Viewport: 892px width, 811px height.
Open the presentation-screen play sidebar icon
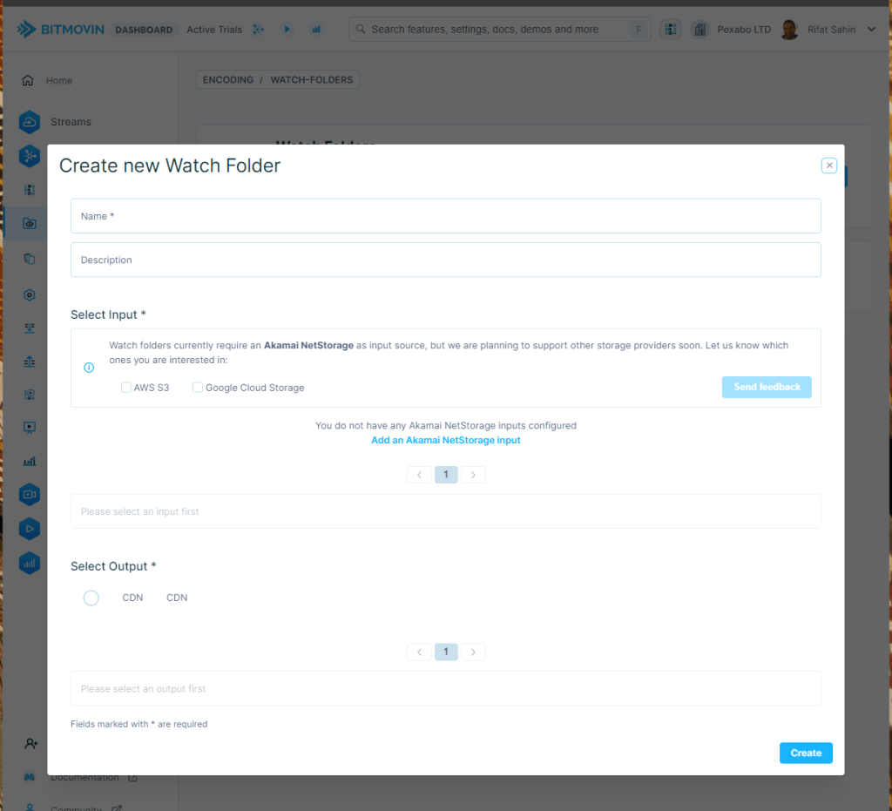tap(30, 427)
